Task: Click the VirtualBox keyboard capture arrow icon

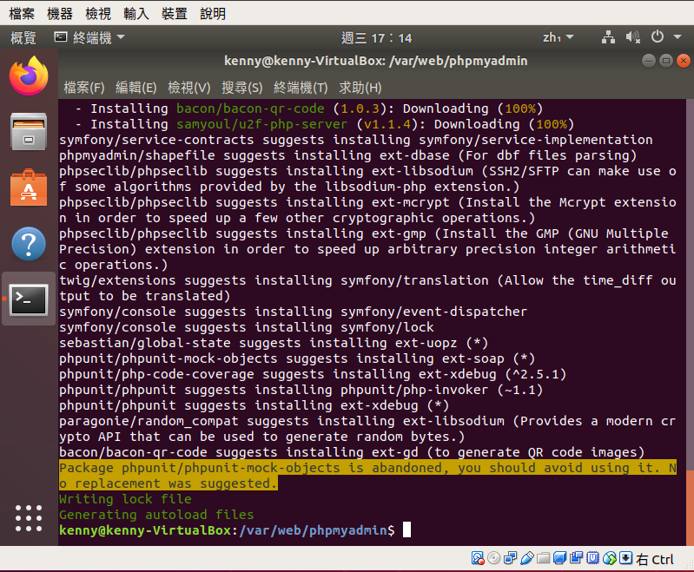Action: (625, 558)
